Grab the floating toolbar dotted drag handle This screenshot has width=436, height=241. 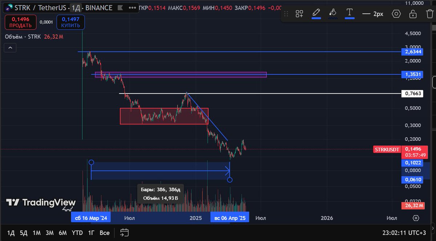point(286,14)
